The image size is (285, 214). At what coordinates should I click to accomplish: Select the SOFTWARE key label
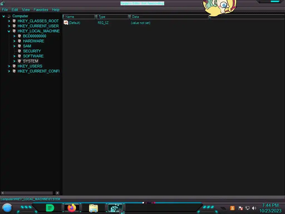pos(33,56)
